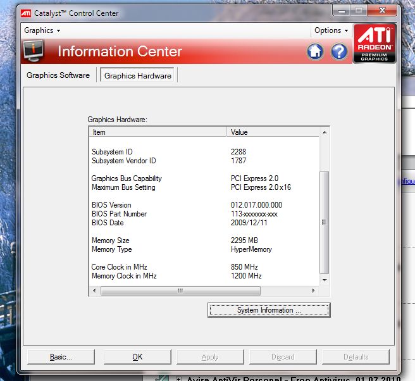Select the Memory Type row label
The height and width of the screenshot is (381, 415).
112,249
